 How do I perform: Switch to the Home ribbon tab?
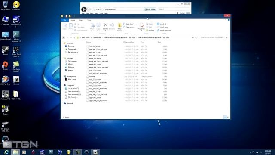[73, 20]
